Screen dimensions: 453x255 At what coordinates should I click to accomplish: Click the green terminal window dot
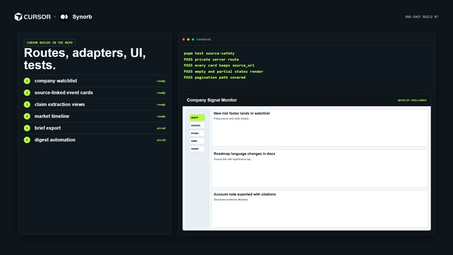tap(193, 39)
